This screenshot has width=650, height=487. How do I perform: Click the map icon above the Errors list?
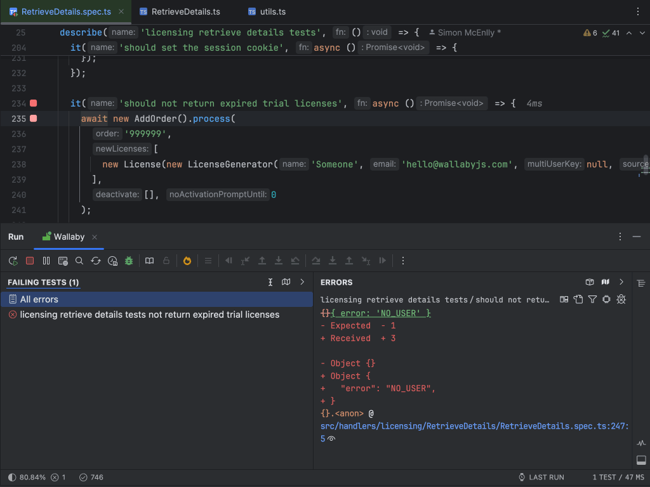pyautogui.click(x=605, y=282)
